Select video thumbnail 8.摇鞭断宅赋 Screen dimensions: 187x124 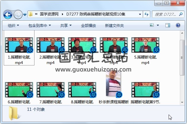82,90
